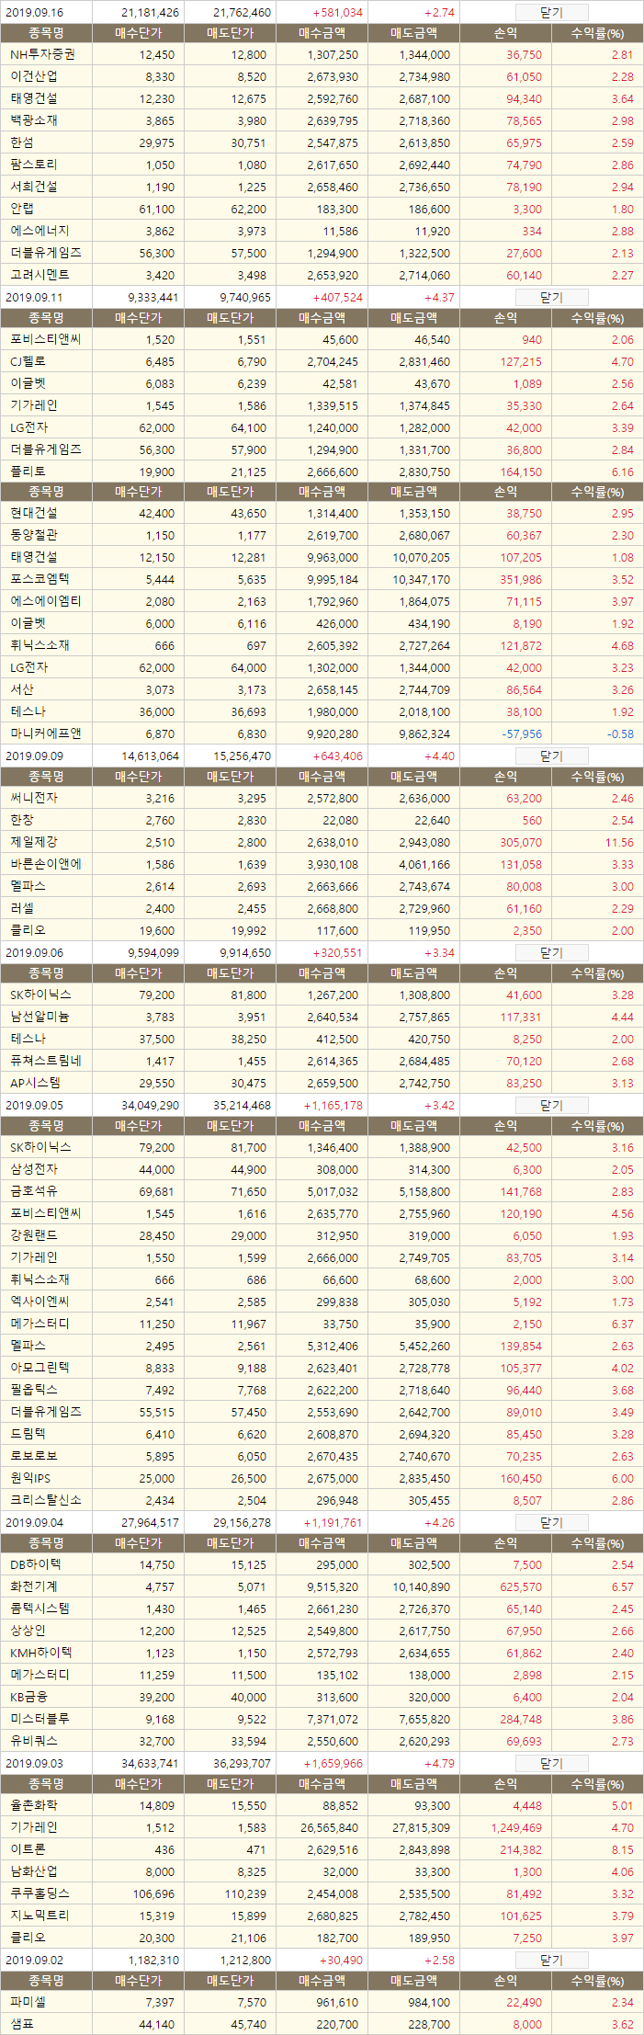Click the 안랩 stock name
This screenshot has height=2035, width=644.
coord(22,209)
